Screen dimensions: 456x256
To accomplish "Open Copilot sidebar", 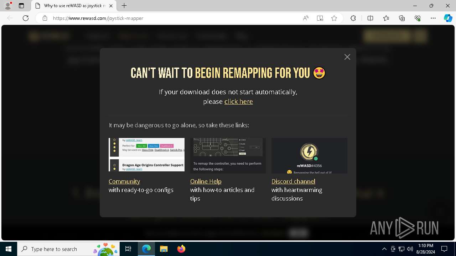I will tap(448, 18).
